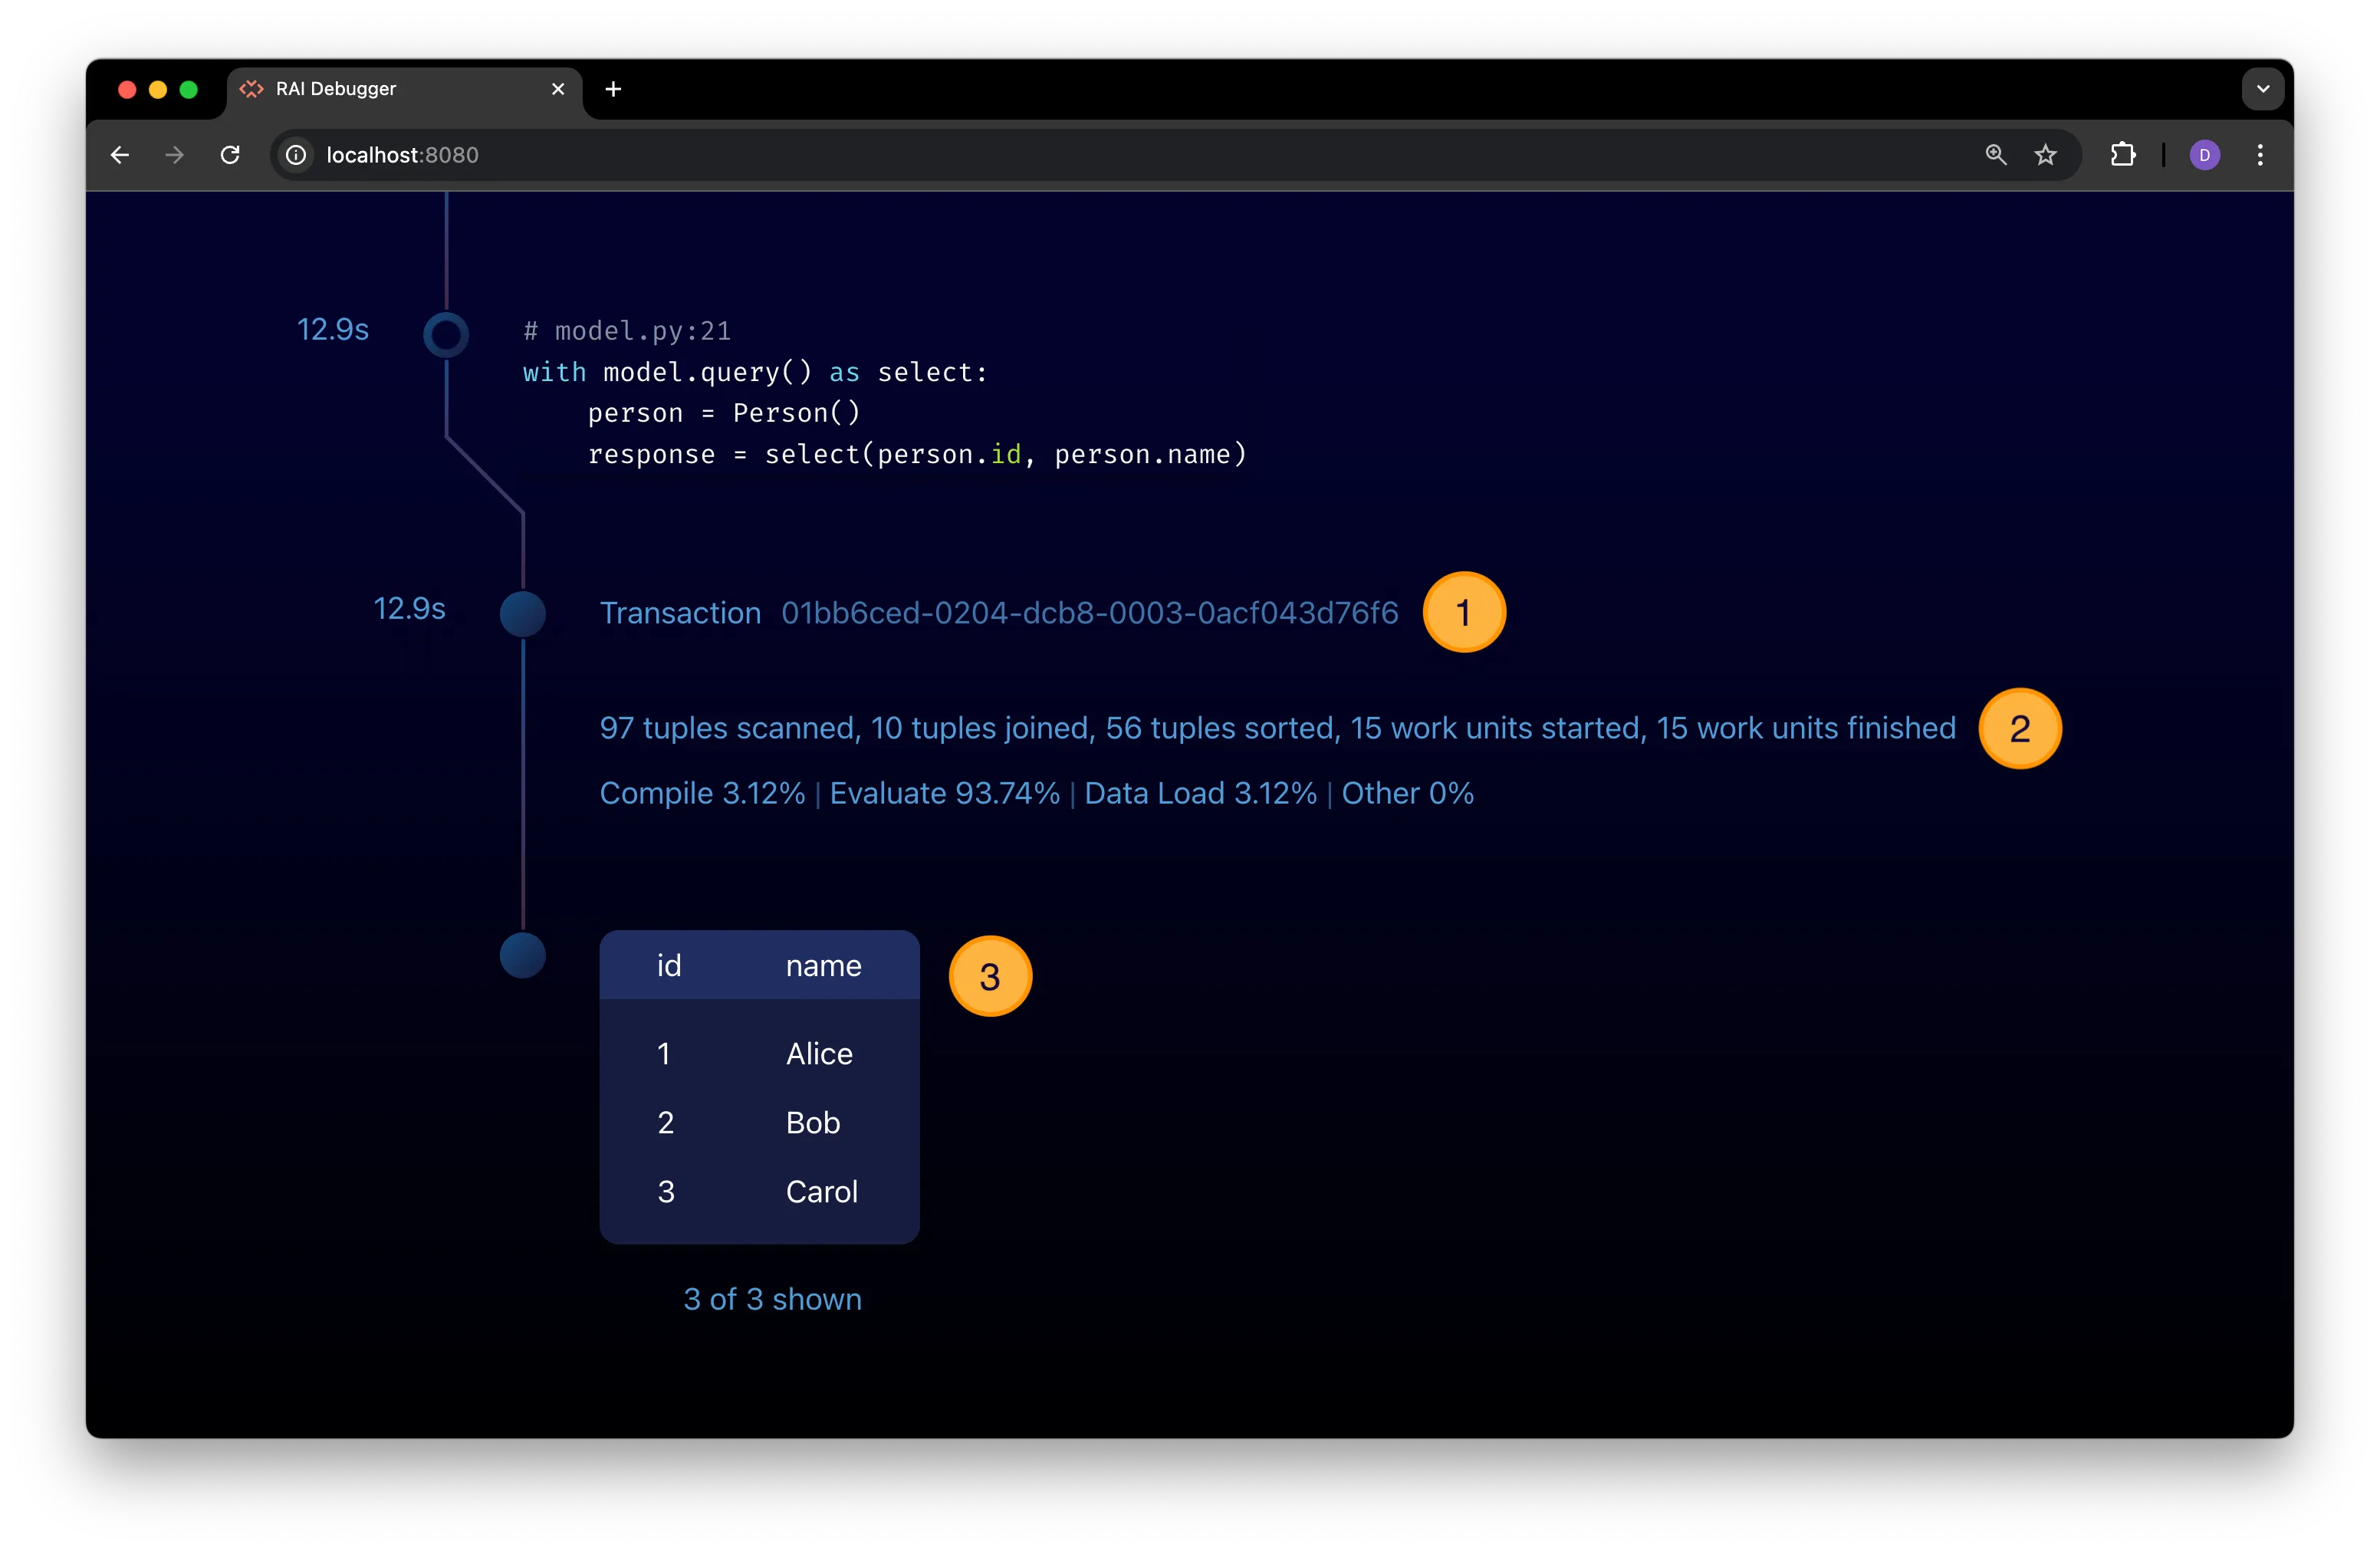
Task: Click the person = Person() code line
Action: [724, 413]
